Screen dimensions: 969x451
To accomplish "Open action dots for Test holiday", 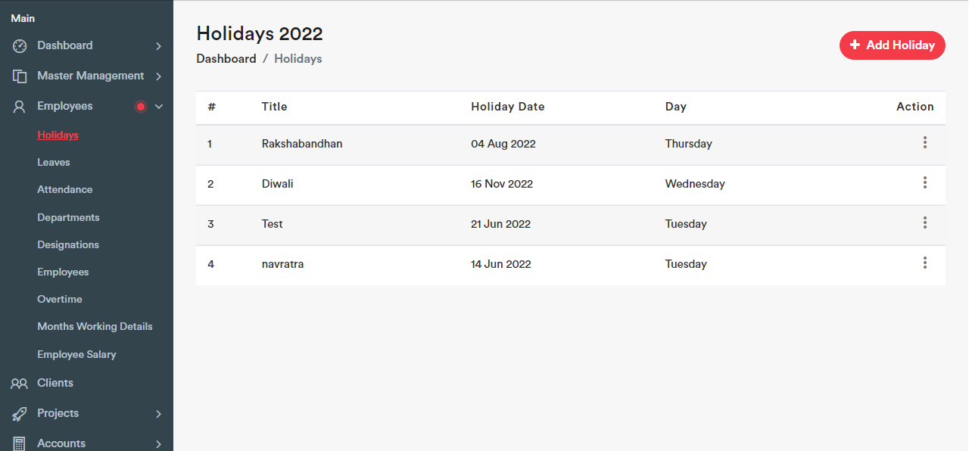I will pos(924,223).
